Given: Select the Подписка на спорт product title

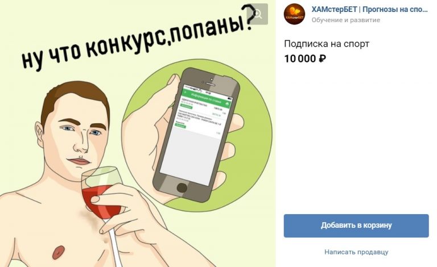Looking at the screenshot, I should click(327, 44).
